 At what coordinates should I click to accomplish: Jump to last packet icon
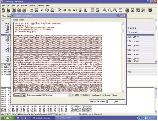(85, 10)
